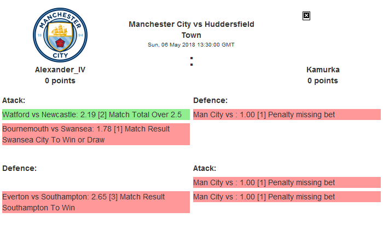Click the match date Sun, 06 May 2018
This screenshot has width=383, height=252.
(191, 45)
